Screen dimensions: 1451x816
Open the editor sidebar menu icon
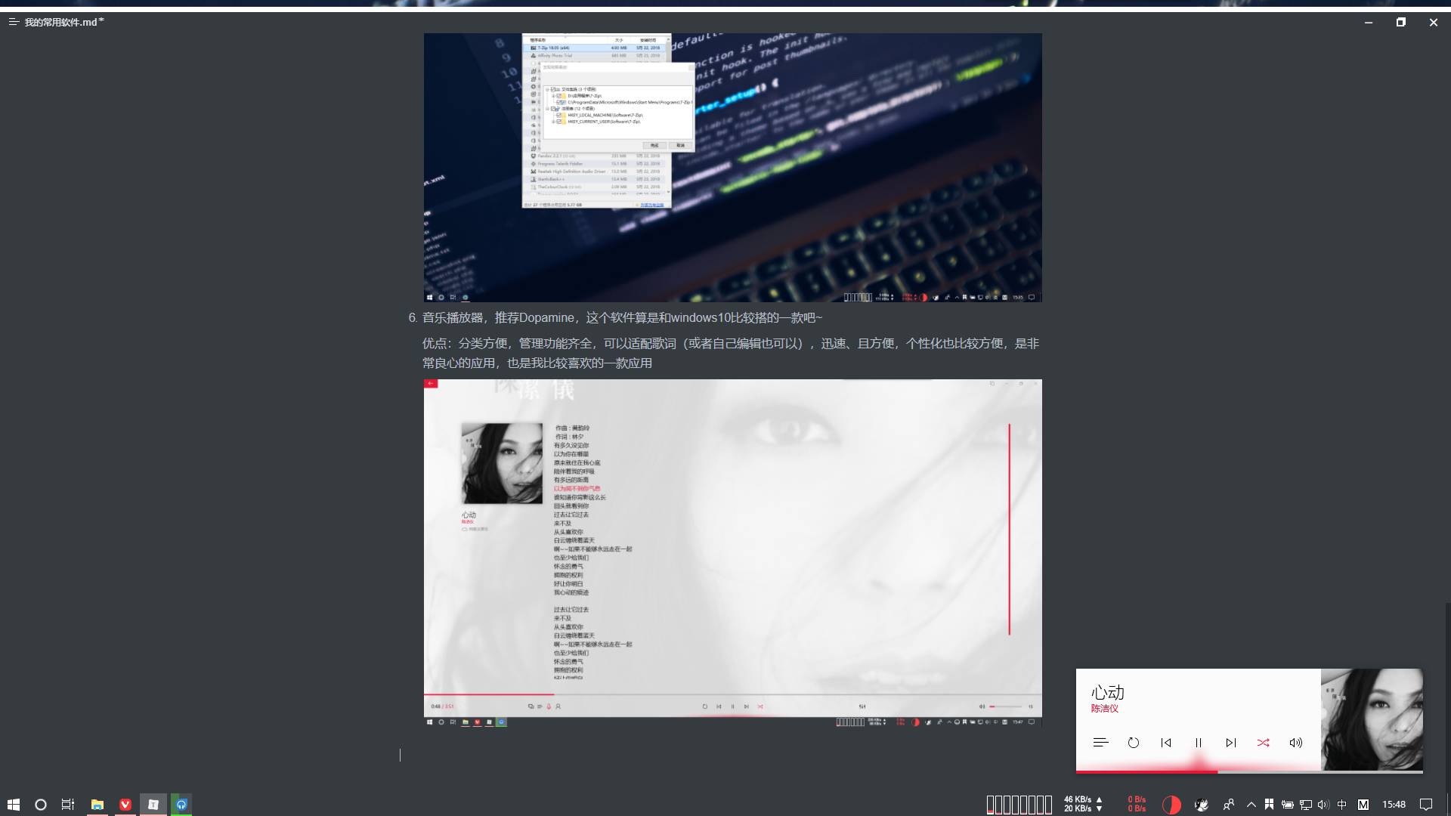click(13, 22)
